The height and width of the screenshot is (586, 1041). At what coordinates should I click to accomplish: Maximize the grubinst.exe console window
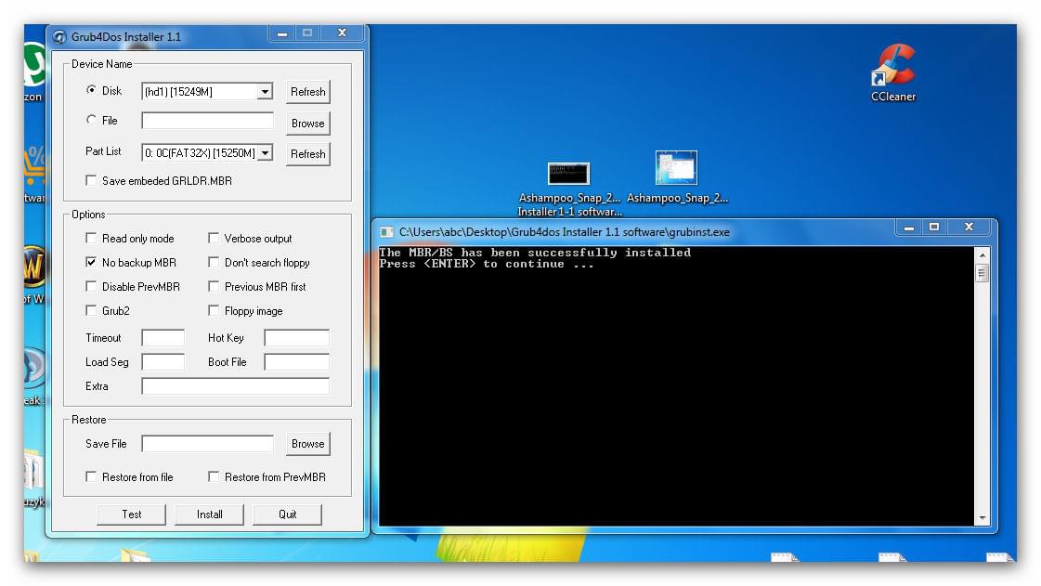(934, 227)
